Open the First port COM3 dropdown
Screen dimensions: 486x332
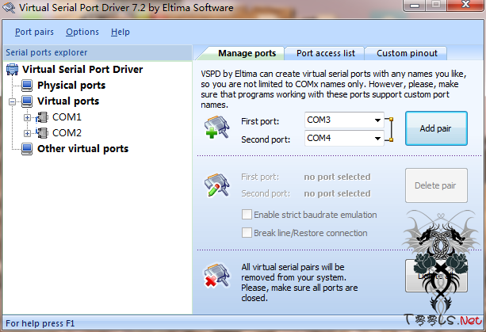click(x=377, y=120)
